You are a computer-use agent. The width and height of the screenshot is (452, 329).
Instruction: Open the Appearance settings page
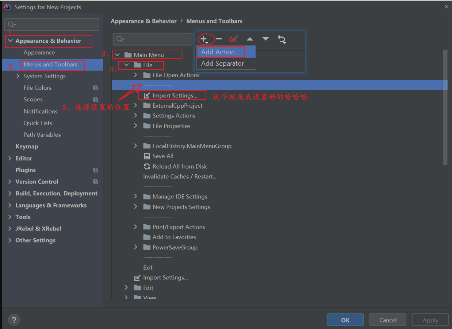click(x=39, y=53)
